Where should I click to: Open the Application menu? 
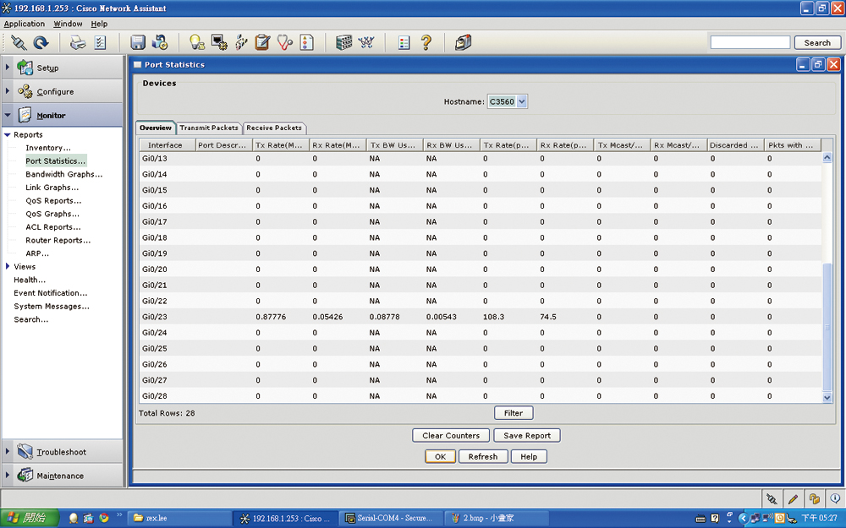pyautogui.click(x=25, y=24)
